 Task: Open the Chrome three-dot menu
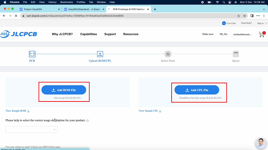point(264,16)
